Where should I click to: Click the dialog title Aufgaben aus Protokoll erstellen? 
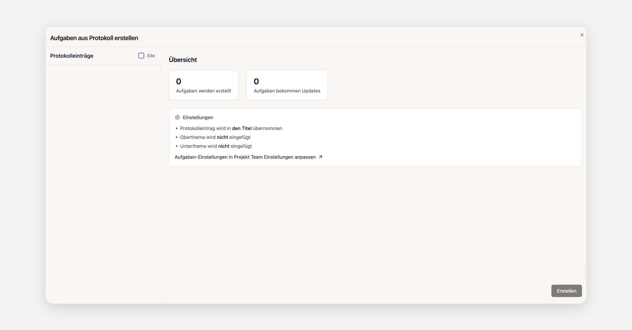pyautogui.click(x=94, y=38)
